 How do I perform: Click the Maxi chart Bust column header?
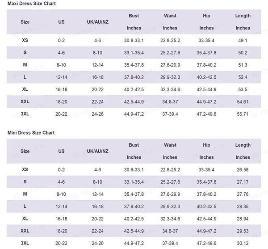click(134, 16)
